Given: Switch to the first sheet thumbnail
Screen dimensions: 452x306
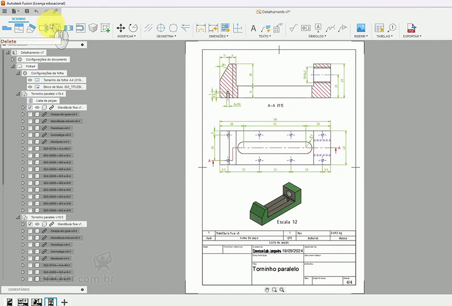Looking at the screenshot, I should tap(10, 302).
